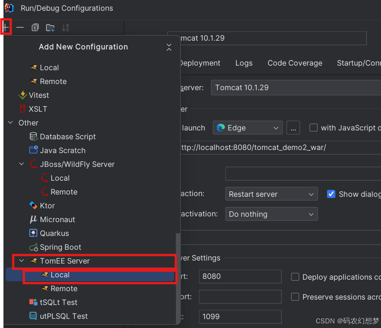Image resolution: width=381 pixels, height=328 pixels.
Task: Select Local under TomEE Server
Action: 60,275
